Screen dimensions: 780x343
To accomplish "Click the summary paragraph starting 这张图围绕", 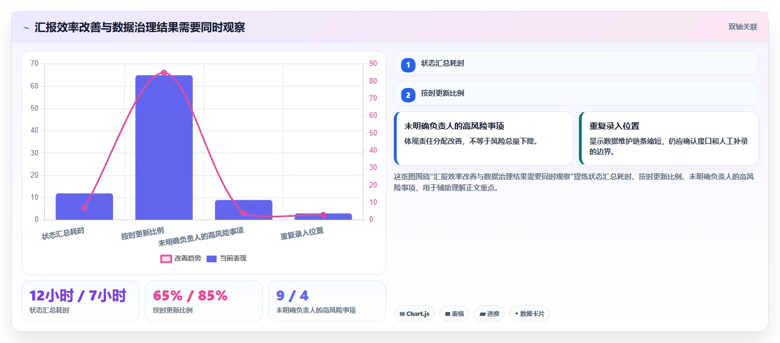I will (574, 182).
